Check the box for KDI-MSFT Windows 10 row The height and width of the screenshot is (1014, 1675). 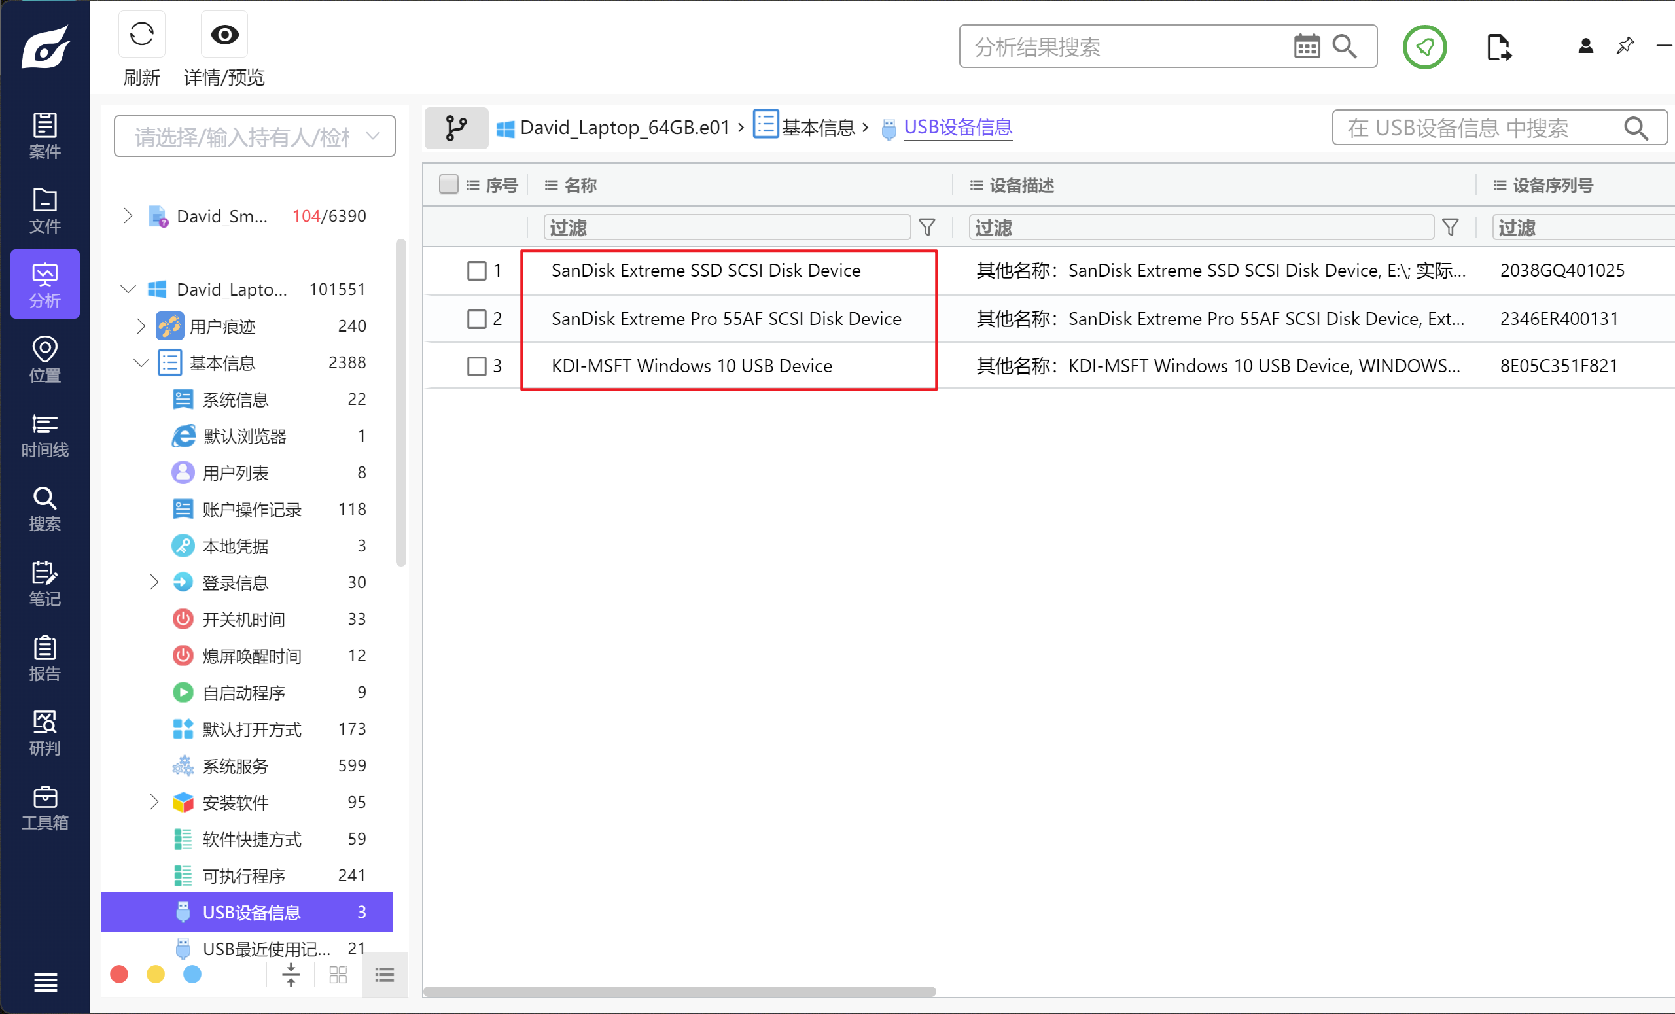(476, 366)
